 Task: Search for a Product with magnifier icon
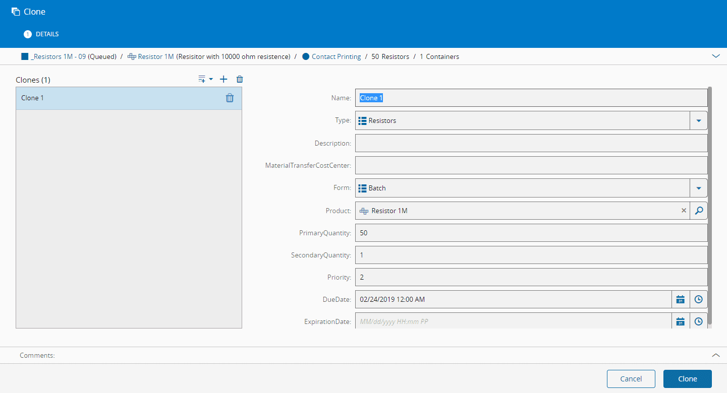pyautogui.click(x=699, y=211)
